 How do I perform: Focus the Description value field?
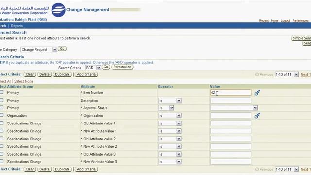click(231, 101)
